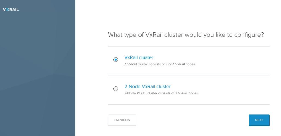Click the 'VxRail cluster' option title
Viewport: 281px width, 136px height.
[x=139, y=57]
